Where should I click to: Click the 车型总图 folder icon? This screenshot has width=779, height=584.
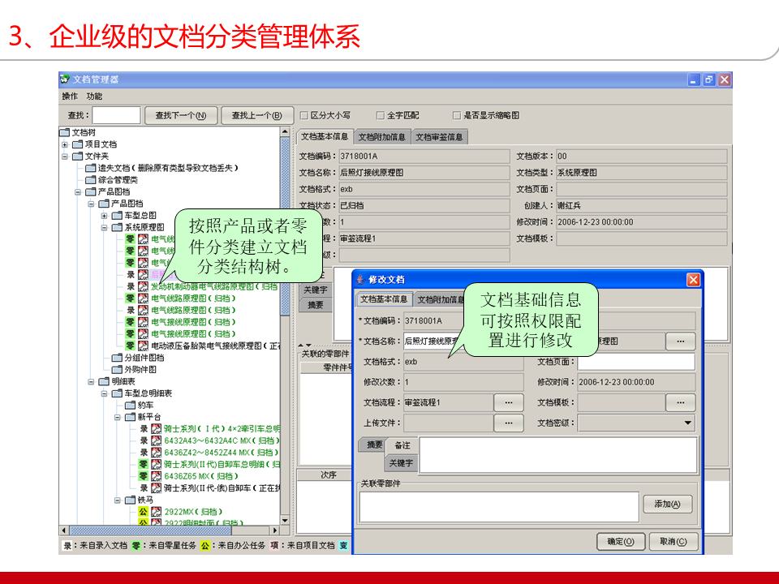pyautogui.click(x=117, y=216)
